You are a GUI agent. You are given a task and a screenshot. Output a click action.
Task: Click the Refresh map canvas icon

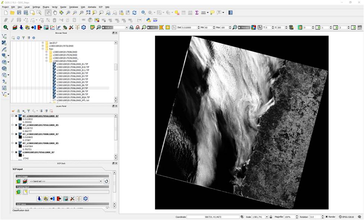134,13
